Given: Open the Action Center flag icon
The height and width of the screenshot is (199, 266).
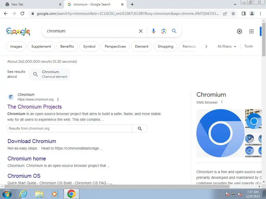Looking at the screenshot, I should 227,194.
